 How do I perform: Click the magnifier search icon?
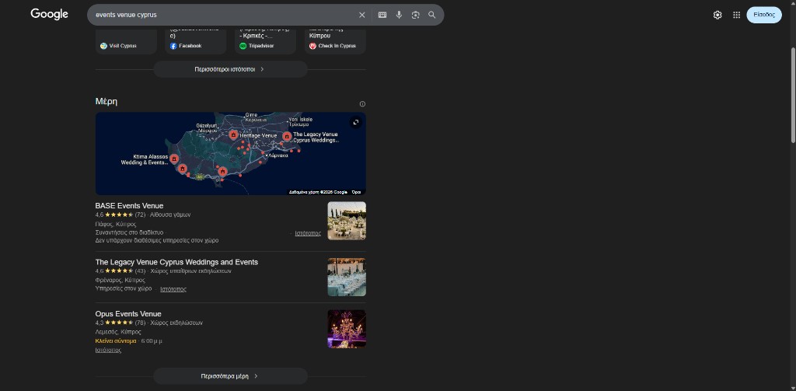click(432, 15)
